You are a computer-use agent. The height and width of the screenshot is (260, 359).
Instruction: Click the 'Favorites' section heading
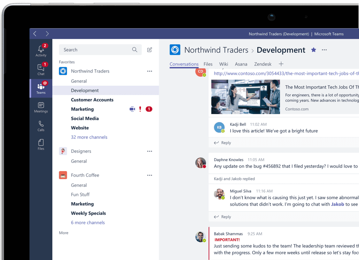click(x=67, y=62)
